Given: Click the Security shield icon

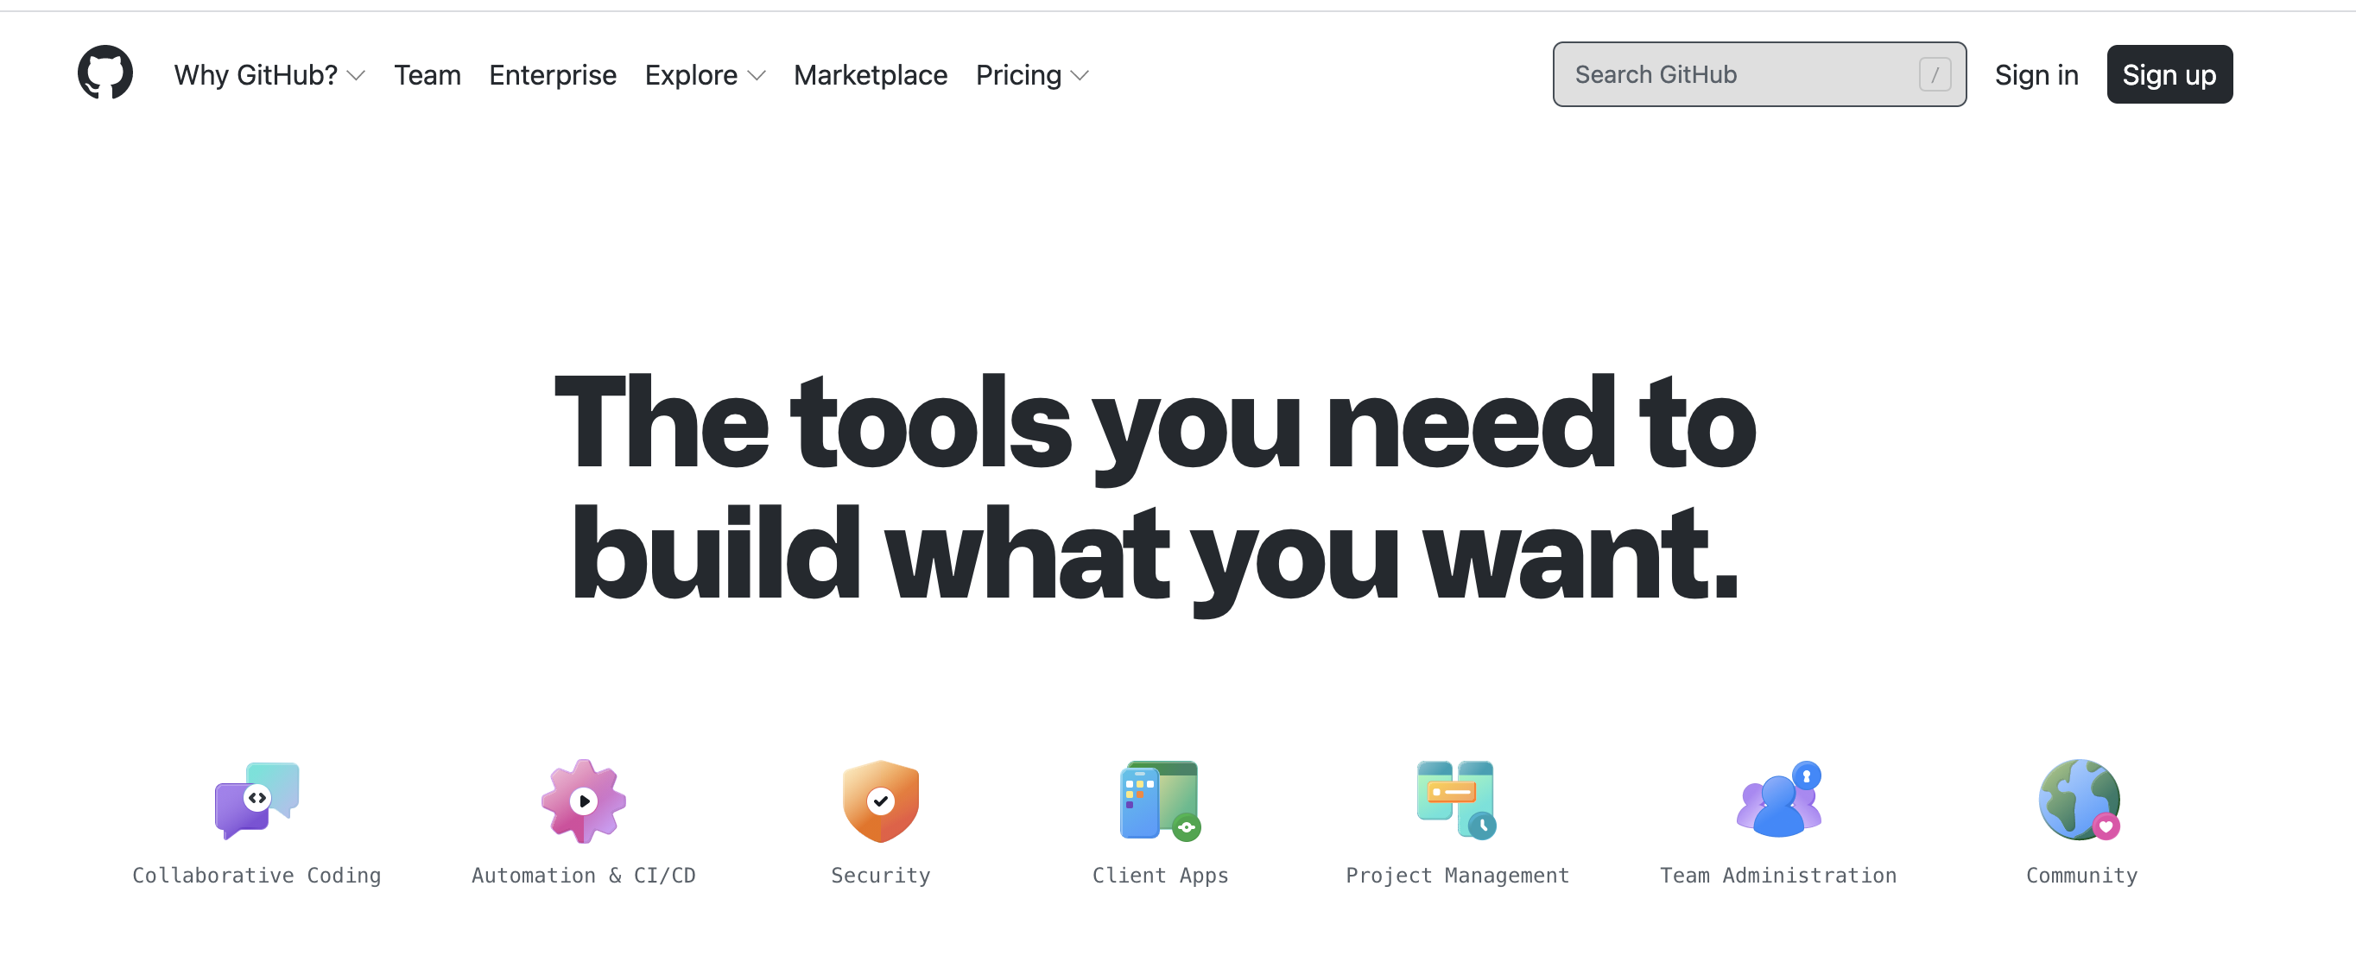Looking at the screenshot, I should [880, 801].
